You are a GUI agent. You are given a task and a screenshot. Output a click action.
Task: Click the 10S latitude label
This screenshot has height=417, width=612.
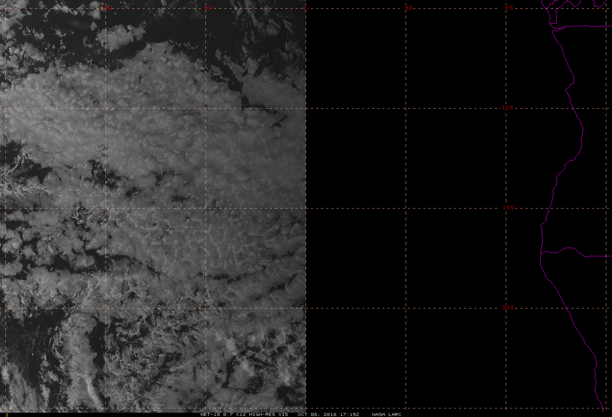(508, 107)
